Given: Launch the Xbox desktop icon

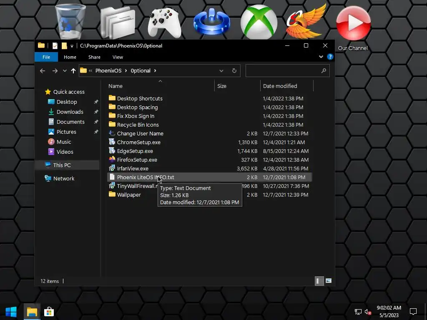Looking at the screenshot, I should click(259, 22).
